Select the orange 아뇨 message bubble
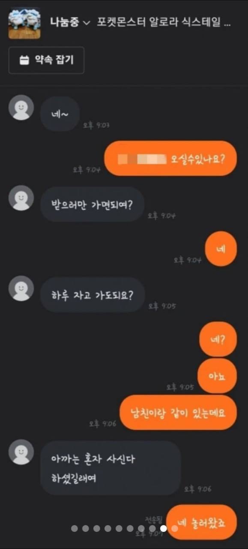 (217, 375)
